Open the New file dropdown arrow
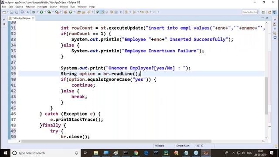The image size is (279, 157). point(8,12)
